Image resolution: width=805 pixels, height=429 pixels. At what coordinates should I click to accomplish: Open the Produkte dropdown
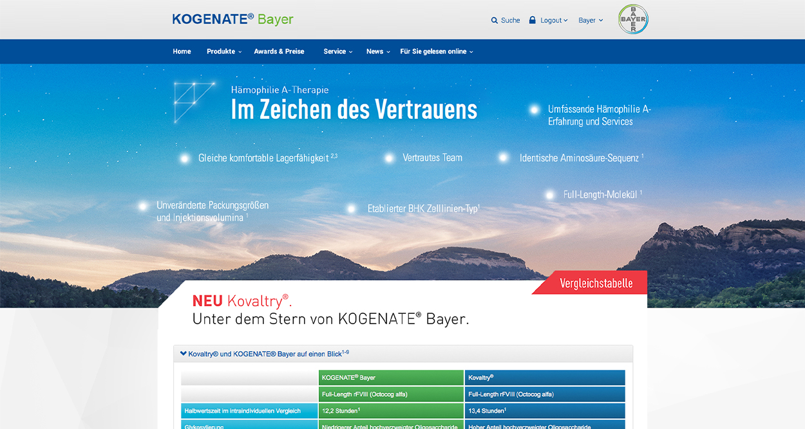[x=223, y=51]
